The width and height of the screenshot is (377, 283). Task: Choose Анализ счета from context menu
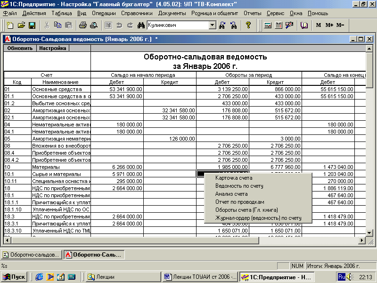tap(231, 194)
